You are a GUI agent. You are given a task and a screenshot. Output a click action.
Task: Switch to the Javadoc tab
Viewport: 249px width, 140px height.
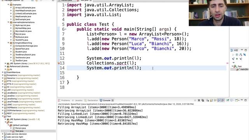pos(77,100)
